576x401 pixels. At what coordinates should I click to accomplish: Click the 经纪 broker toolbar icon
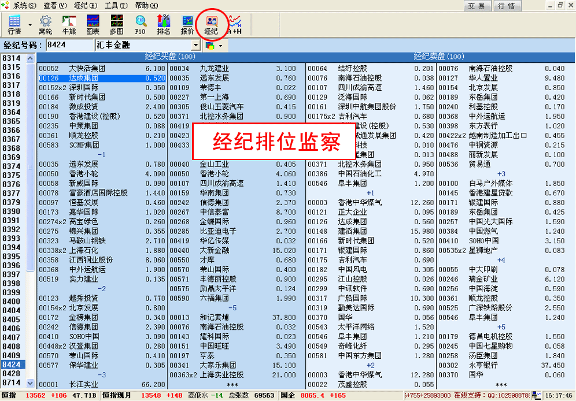(x=211, y=24)
